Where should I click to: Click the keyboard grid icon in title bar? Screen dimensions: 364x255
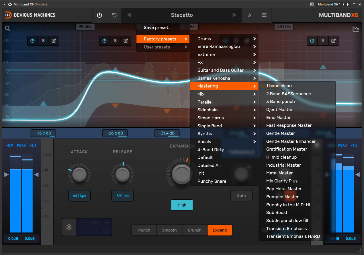click(x=312, y=4)
